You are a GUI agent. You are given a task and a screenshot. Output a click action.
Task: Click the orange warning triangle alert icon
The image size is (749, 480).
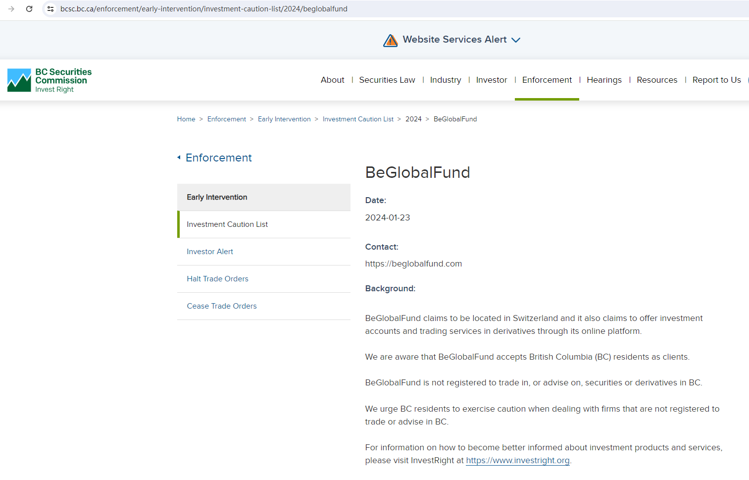pos(391,40)
